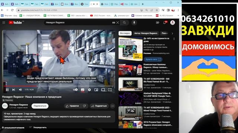The height and width of the screenshot is (133, 238).
Task: Open the tab search chevron
Action: [157, 3]
